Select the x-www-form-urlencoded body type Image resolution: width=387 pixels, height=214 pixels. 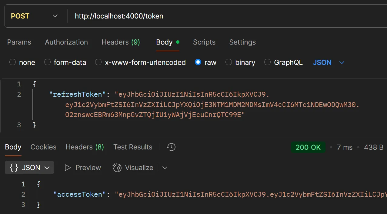pos(98,62)
